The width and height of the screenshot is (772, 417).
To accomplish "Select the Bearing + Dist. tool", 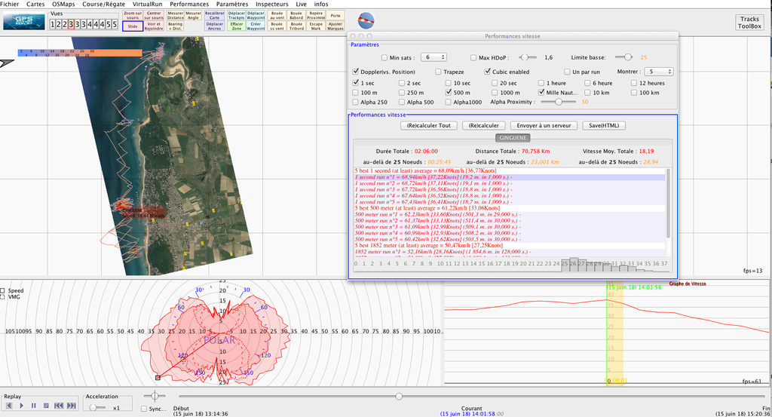I will click(x=175, y=26).
